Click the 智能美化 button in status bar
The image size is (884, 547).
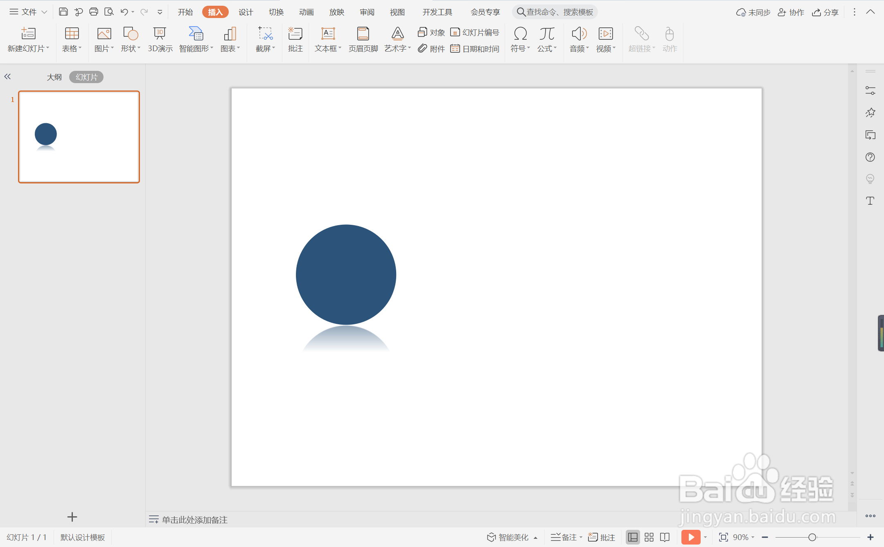pos(512,537)
